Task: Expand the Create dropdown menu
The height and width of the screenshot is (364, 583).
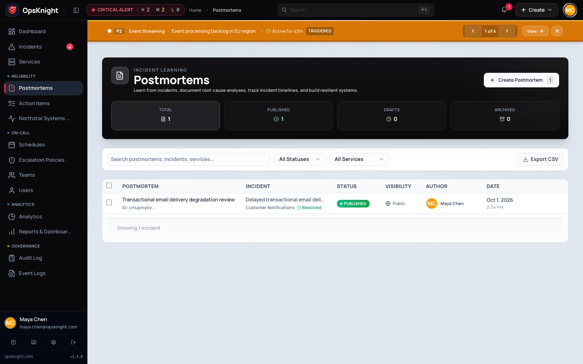Action: click(x=536, y=10)
